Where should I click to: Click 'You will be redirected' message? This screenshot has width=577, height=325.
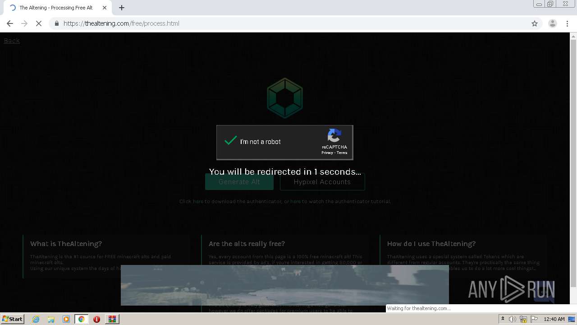(x=285, y=172)
